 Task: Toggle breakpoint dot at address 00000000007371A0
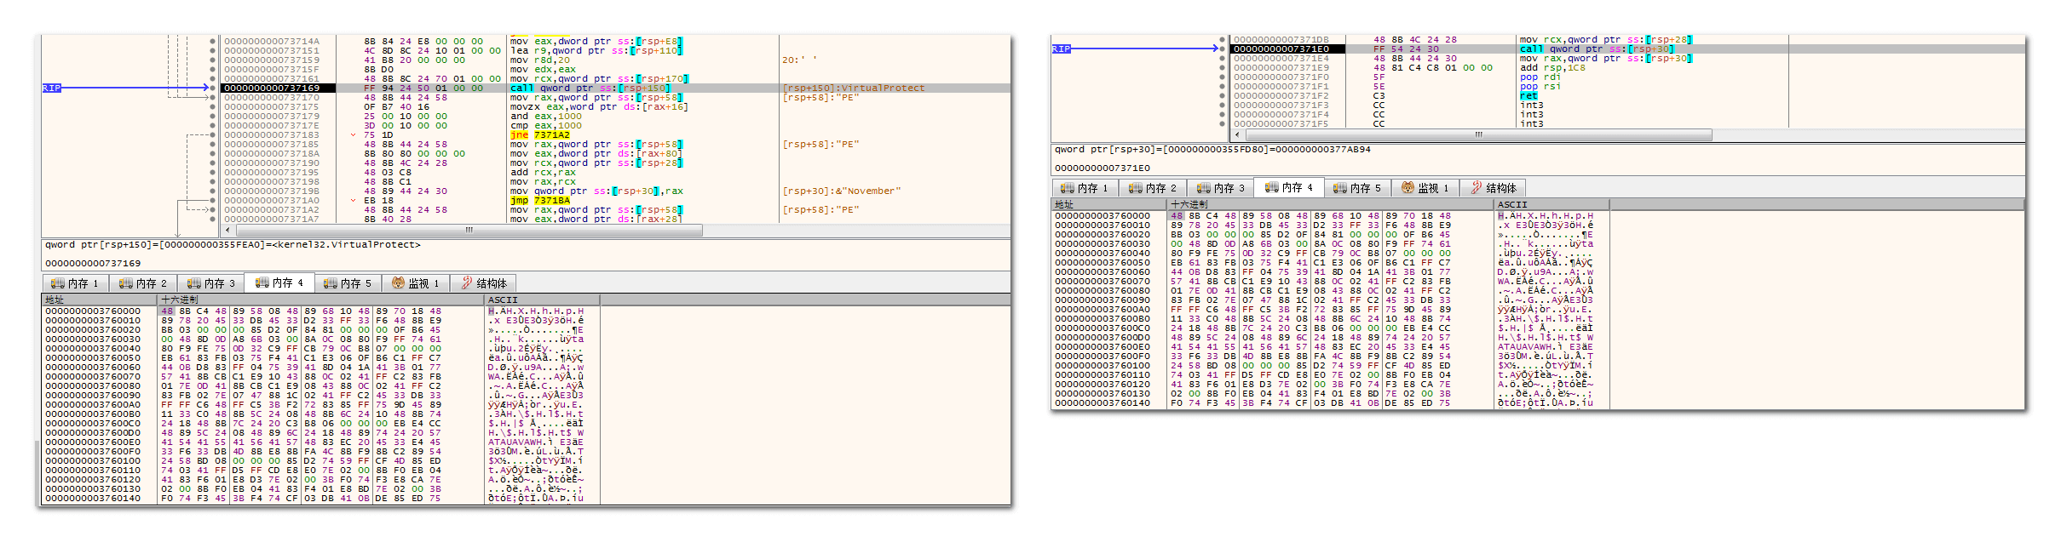[x=213, y=200]
